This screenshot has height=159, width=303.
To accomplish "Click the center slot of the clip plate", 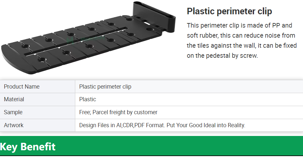I will click(76, 41).
